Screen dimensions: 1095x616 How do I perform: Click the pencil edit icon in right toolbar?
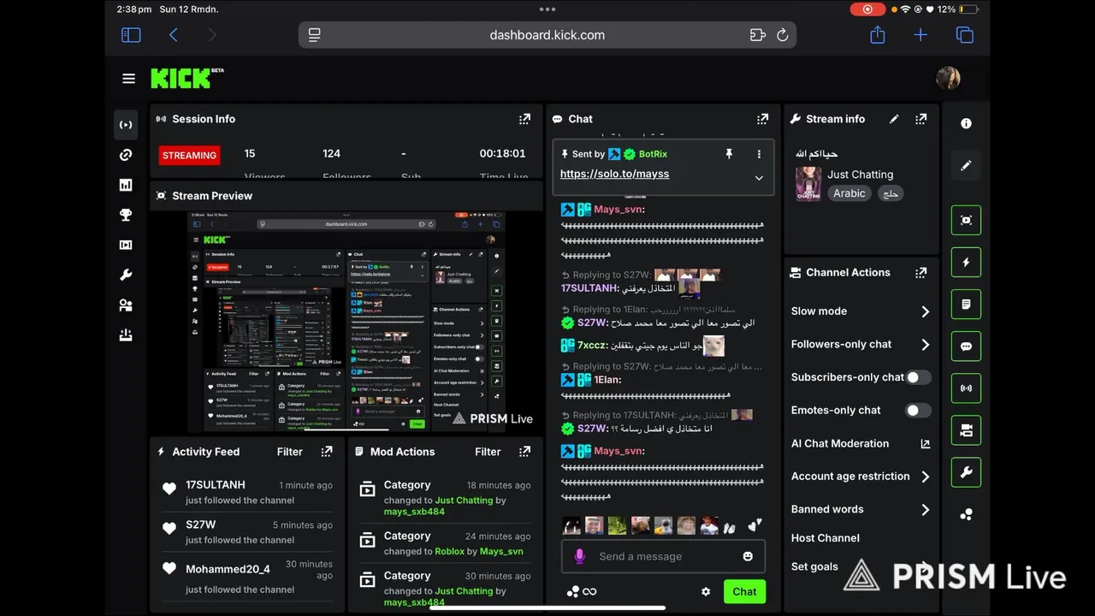[x=966, y=165]
